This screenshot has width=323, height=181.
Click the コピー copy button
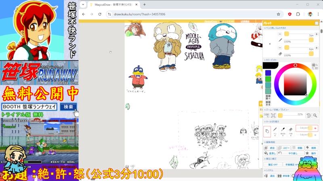pos(284,148)
